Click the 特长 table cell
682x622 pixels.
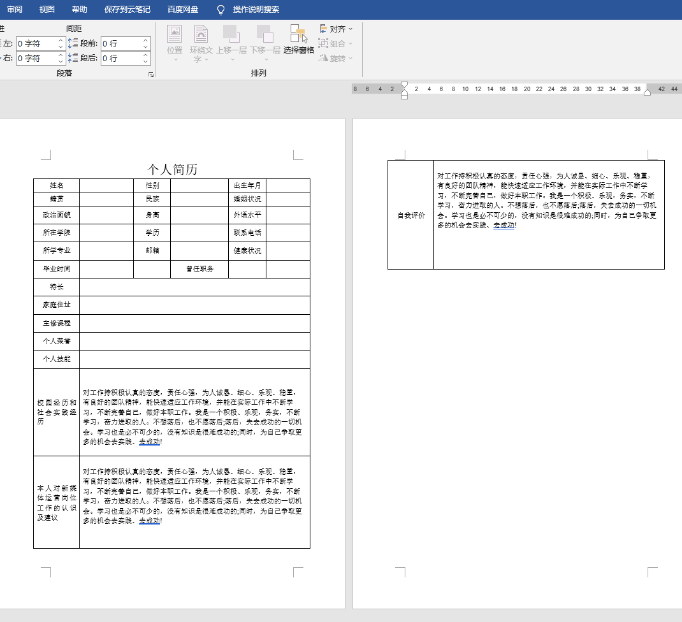click(57, 287)
